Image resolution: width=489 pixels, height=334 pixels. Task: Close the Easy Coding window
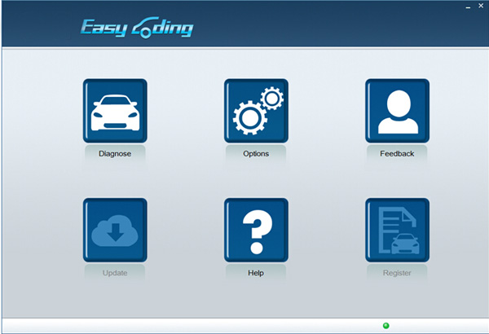click(x=481, y=5)
